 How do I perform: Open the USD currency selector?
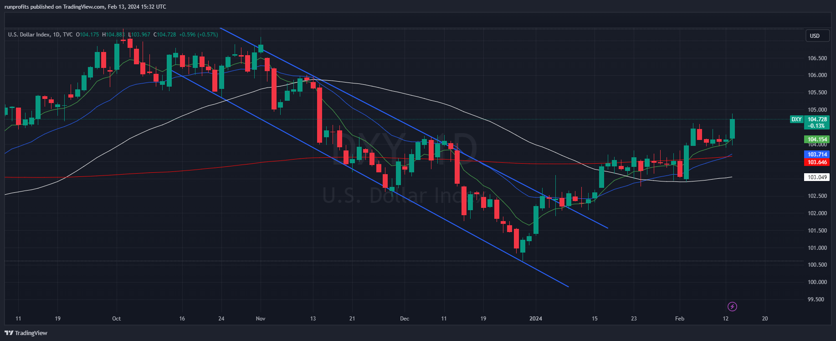815,36
